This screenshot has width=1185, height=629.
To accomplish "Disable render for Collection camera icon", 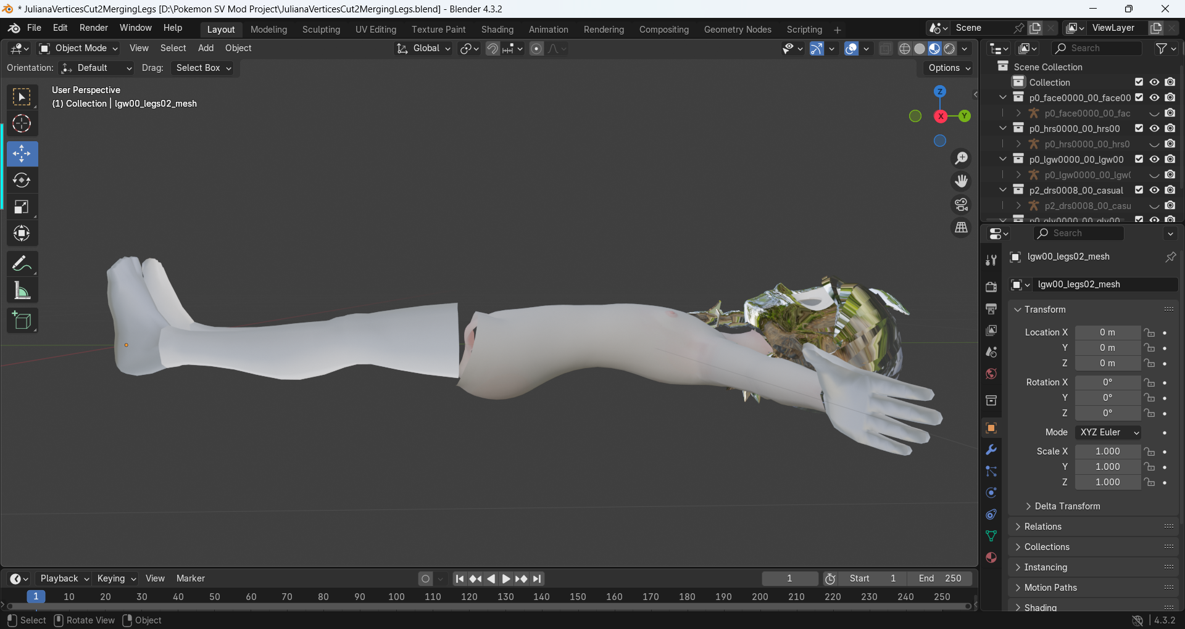I will (1170, 82).
